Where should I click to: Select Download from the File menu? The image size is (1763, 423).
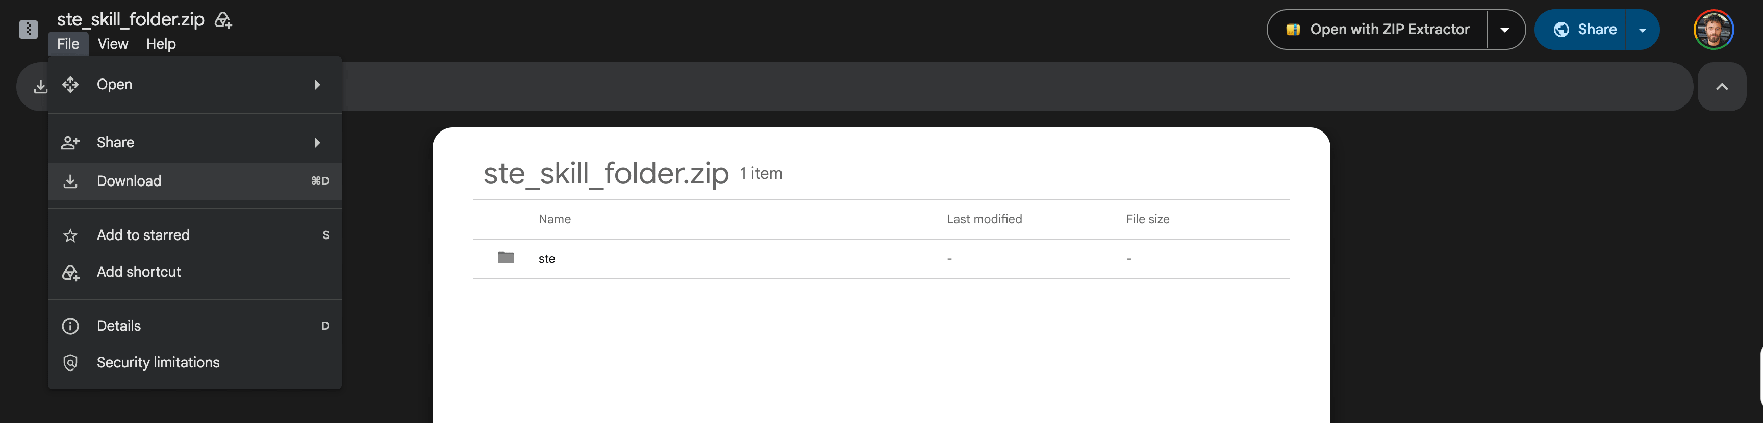tap(195, 181)
